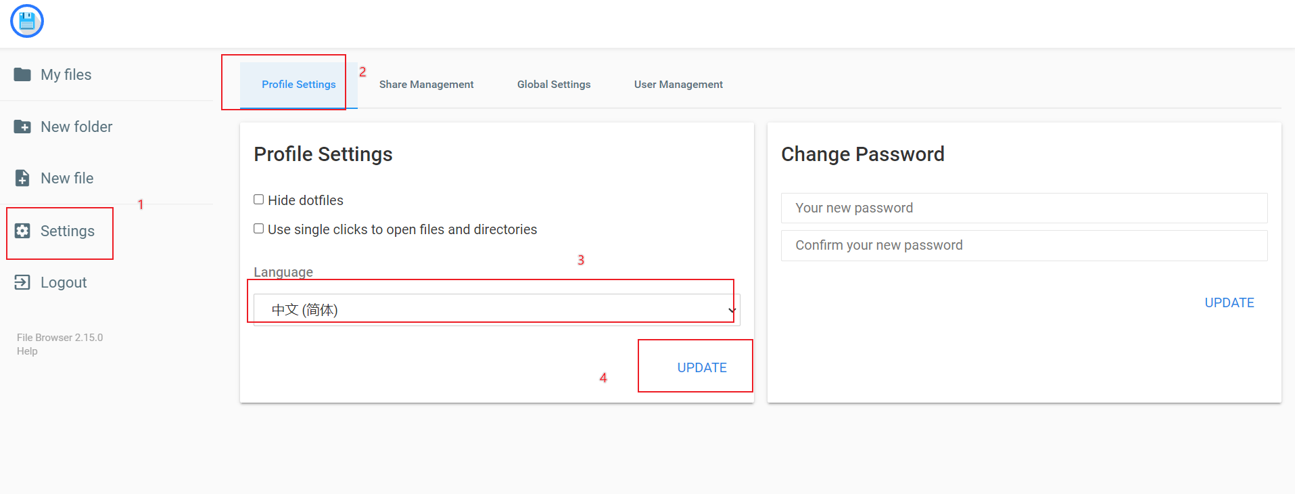Click the File Browser floppy disk logo
The image size is (1295, 494).
[27, 21]
